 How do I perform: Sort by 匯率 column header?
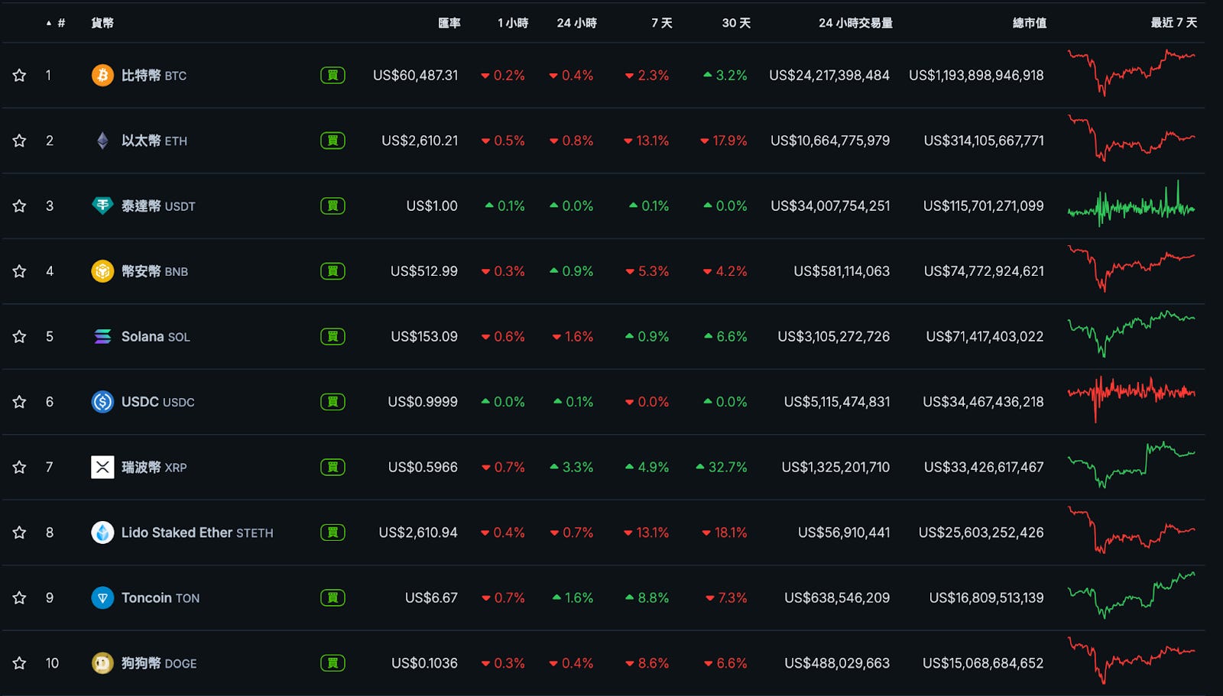pyautogui.click(x=449, y=23)
